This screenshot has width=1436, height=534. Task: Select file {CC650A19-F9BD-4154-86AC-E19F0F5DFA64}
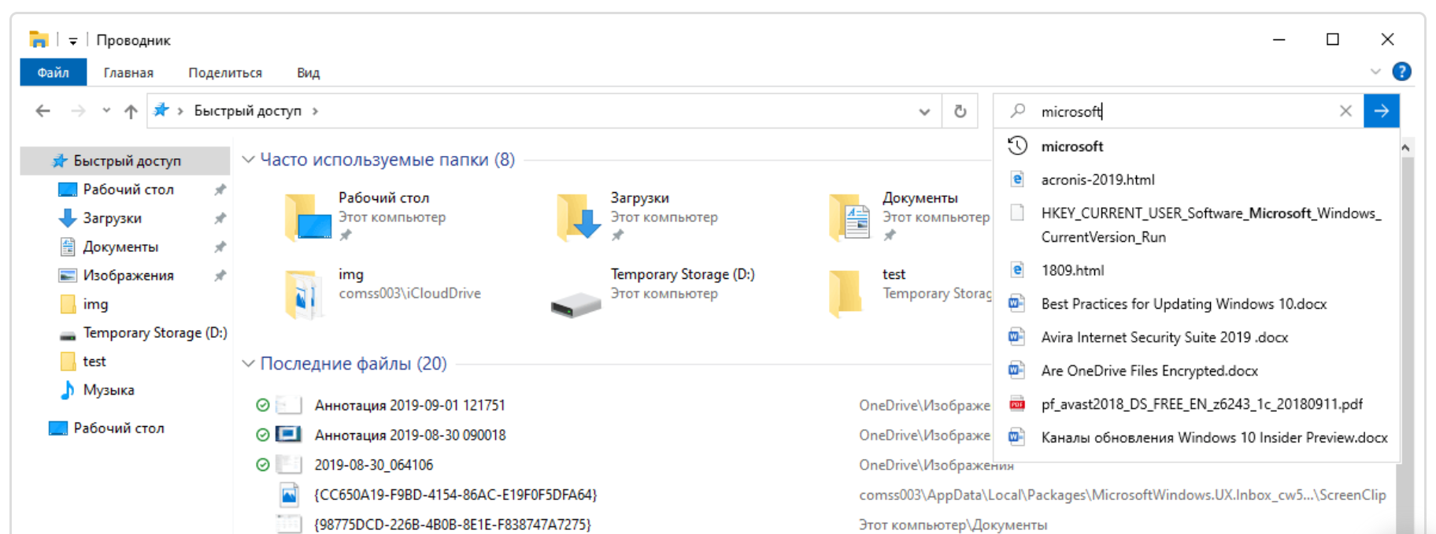[456, 495]
